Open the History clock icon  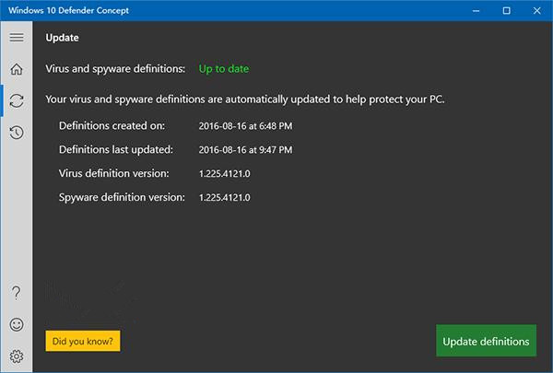pos(17,133)
